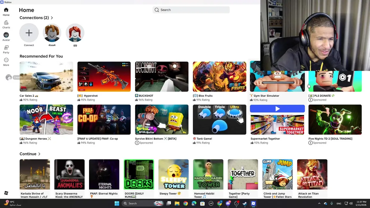370x208 pixels.
Task: Open Discord from the taskbar
Action: [x=228, y=203]
